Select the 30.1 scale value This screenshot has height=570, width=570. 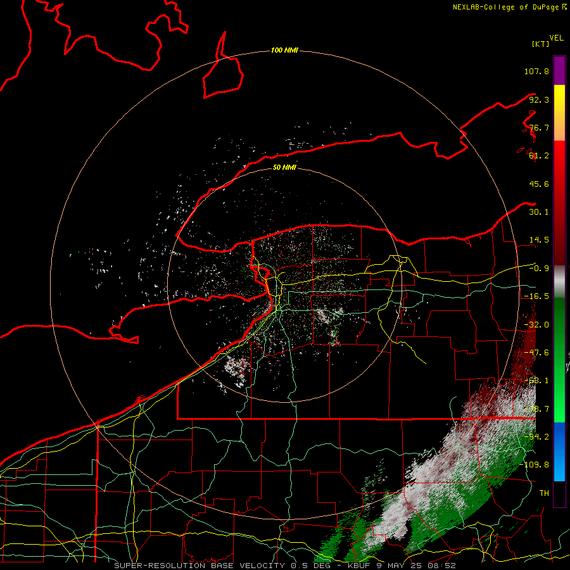pos(539,212)
